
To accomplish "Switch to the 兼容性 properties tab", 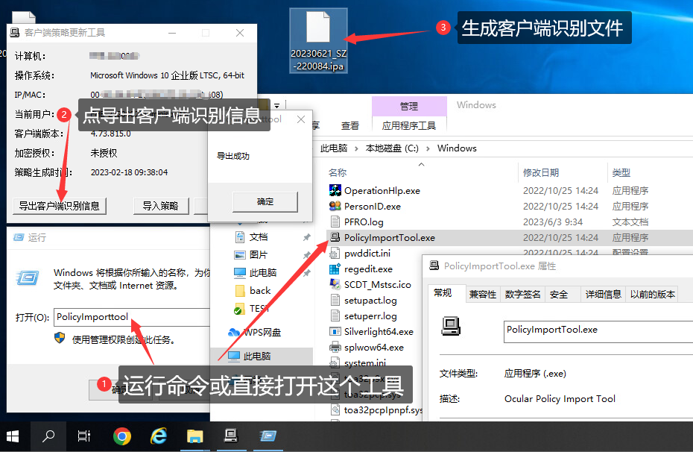I will click(483, 295).
